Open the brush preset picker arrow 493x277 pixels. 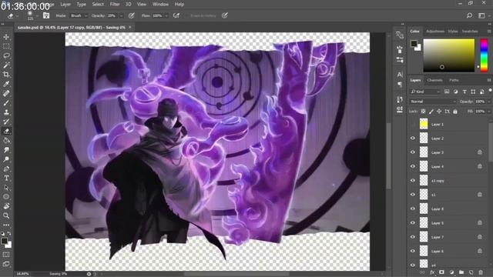click(x=37, y=15)
